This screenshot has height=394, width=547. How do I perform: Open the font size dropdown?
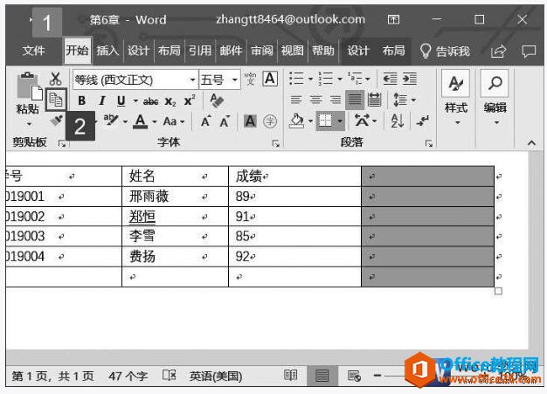click(x=235, y=79)
